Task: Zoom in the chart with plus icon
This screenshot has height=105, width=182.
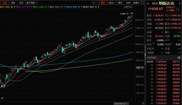Action: click(x=94, y=3)
